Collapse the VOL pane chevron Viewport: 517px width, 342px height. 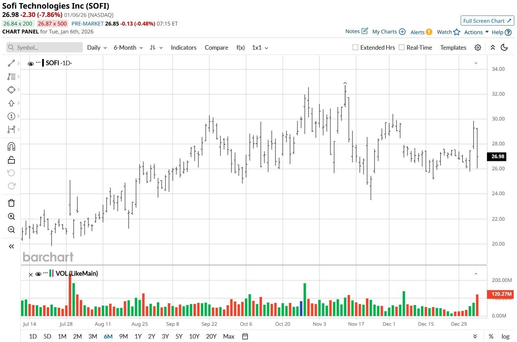point(476,274)
